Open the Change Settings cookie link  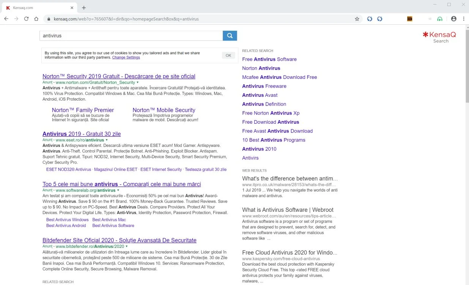tap(126, 57)
